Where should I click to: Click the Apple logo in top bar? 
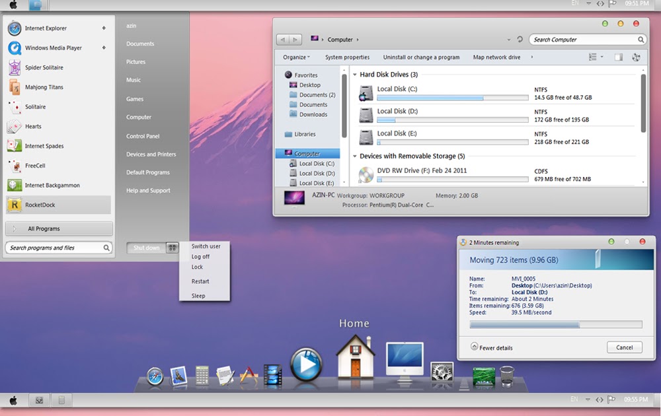pyautogui.click(x=13, y=5)
